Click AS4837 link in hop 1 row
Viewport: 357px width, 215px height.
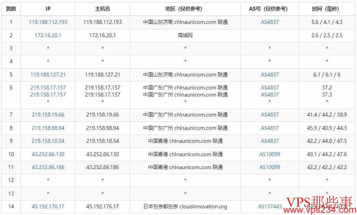[270, 22]
